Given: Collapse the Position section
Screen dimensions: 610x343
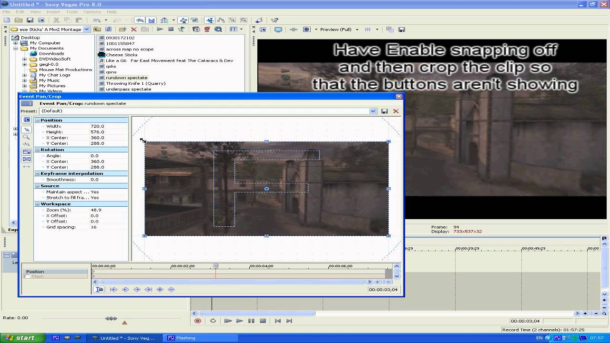Looking at the screenshot, I should pyautogui.click(x=37, y=120).
